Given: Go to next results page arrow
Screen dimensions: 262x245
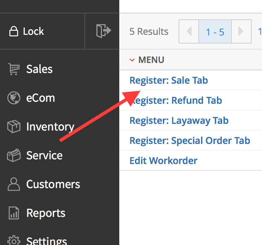Looking at the screenshot, I should (241, 31).
